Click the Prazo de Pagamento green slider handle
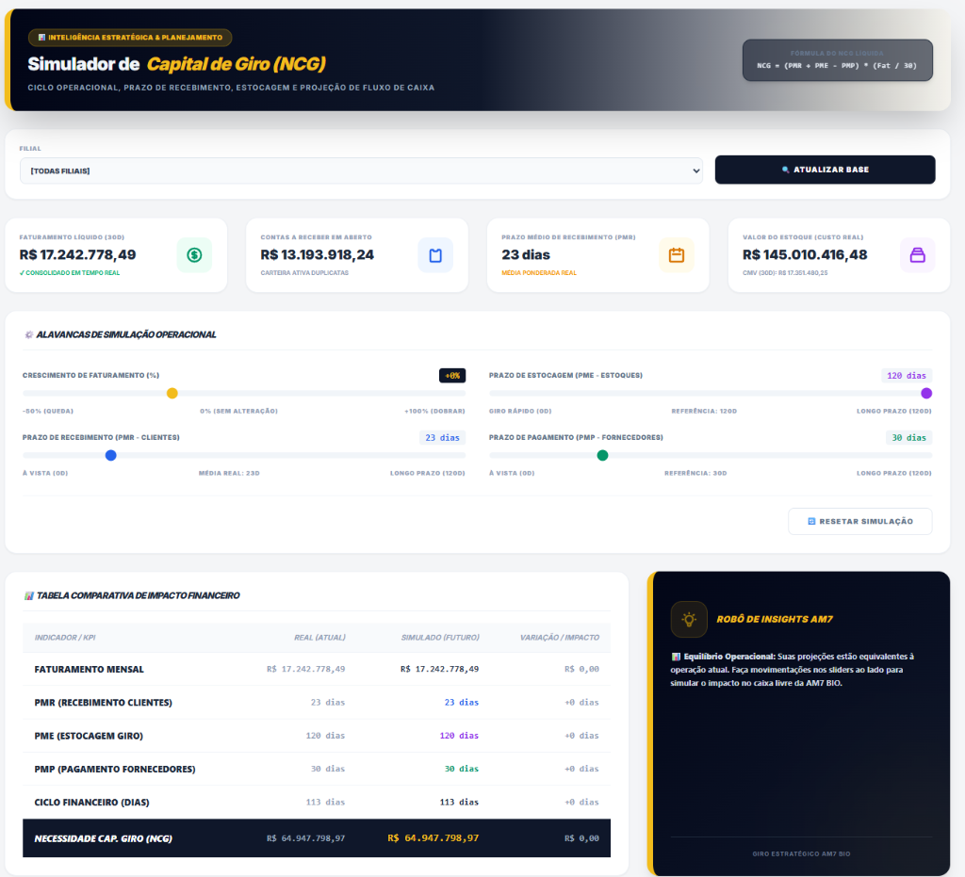This screenshot has height=877, width=965. point(602,456)
